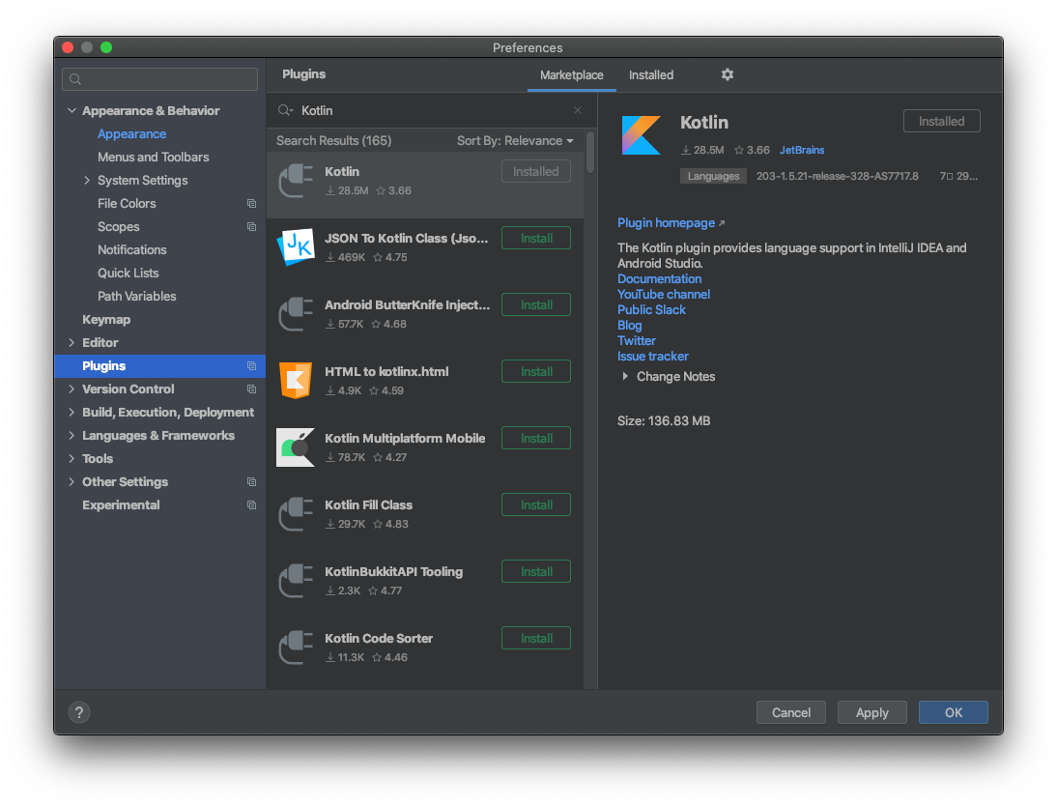Click the Android ButterKnife plugin plug icon
This screenshot has height=806, width=1057.
[x=296, y=314]
